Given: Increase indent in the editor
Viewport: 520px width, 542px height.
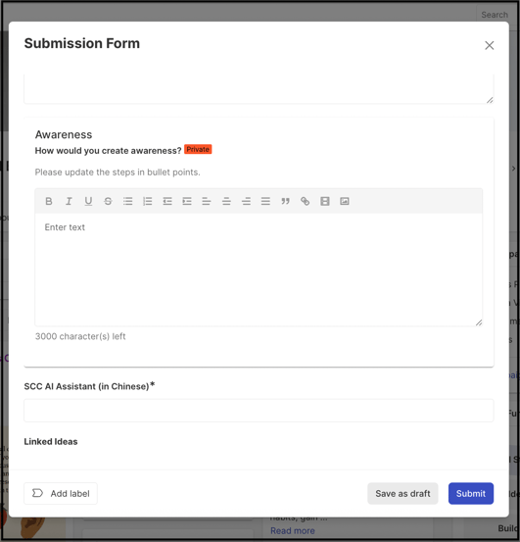Looking at the screenshot, I should [187, 201].
